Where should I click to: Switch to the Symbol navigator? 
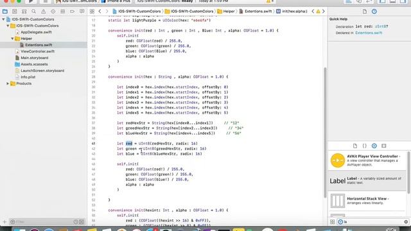24,12
